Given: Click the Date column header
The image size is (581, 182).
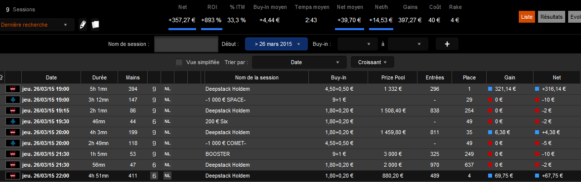Looking at the screenshot, I should (51, 78).
